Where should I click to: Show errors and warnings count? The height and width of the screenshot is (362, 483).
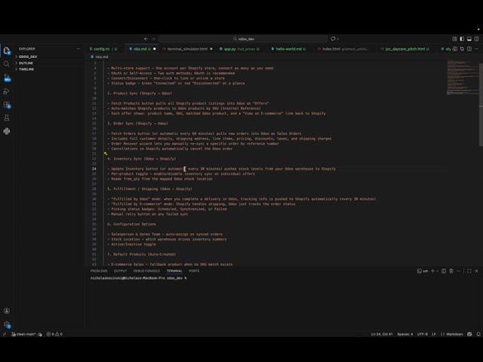[x=54, y=334]
